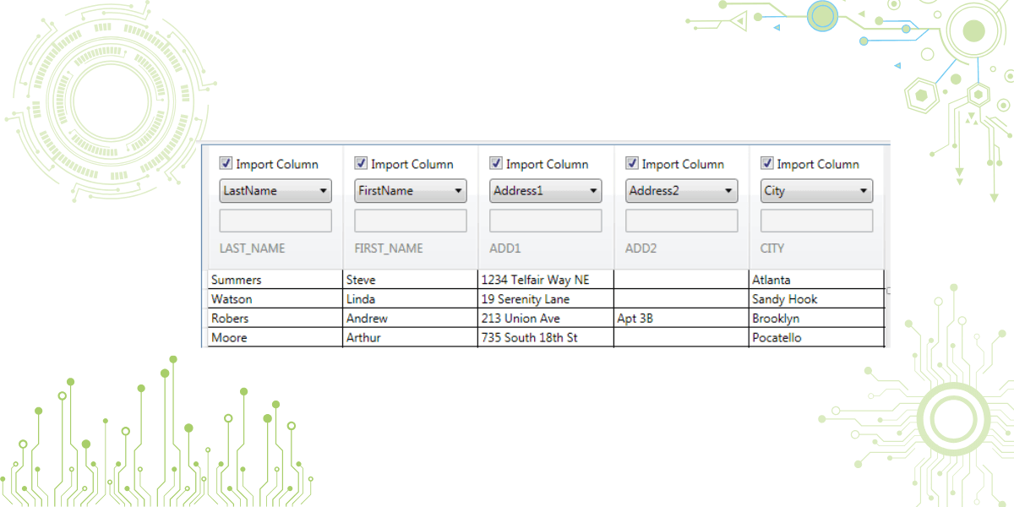The width and height of the screenshot is (1014, 507).
Task: Focus the empty input below FirstName
Action: coord(410,220)
